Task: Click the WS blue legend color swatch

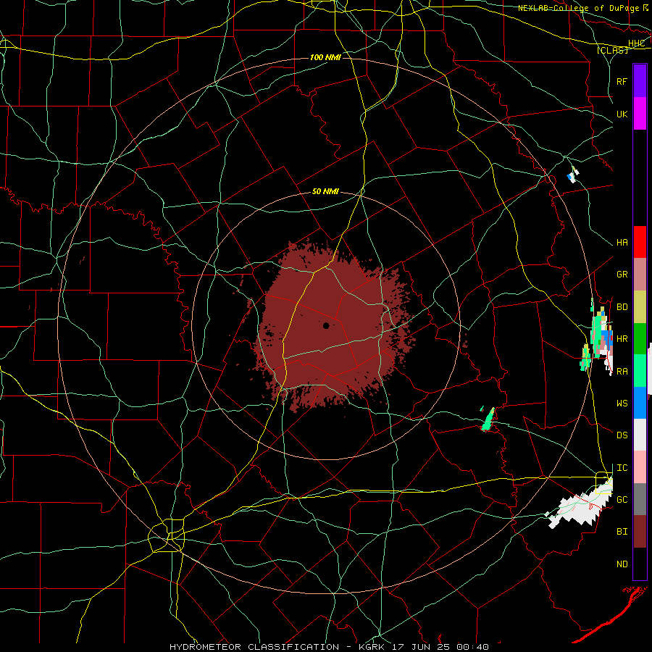Action: click(x=640, y=403)
